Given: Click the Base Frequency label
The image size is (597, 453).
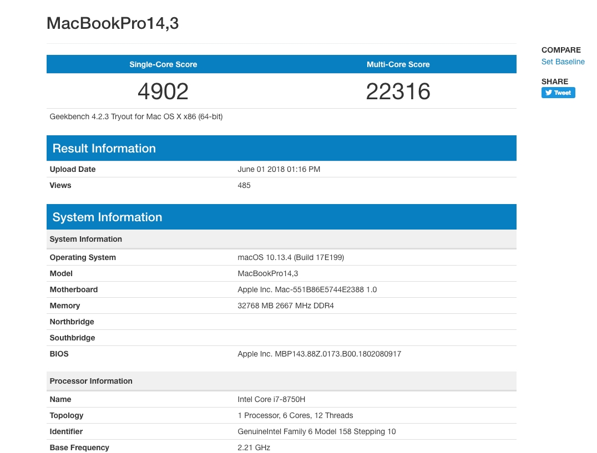Looking at the screenshot, I should (79, 447).
